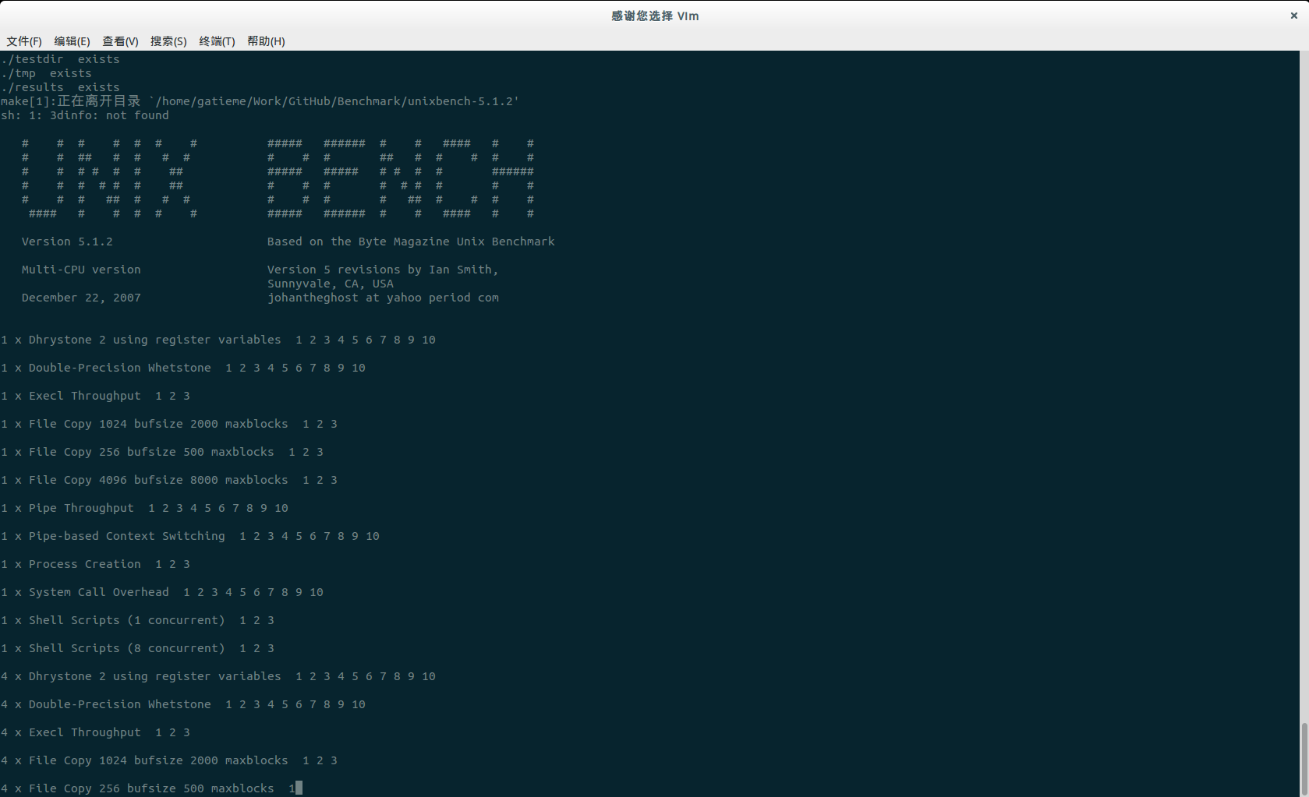Open the 编辑(E) menu
This screenshot has width=1309, height=797.
pyautogui.click(x=72, y=41)
